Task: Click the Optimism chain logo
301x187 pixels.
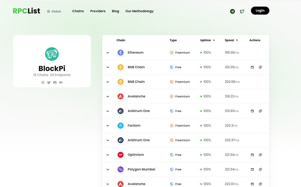Action: click(x=121, y=155)
